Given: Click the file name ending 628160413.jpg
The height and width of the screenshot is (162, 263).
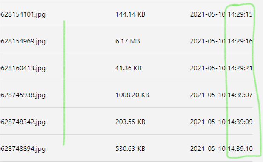Looking at the screenshot, I should (23, 68).
